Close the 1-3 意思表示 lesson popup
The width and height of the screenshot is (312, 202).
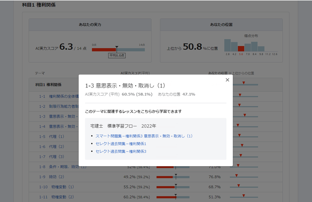point(227,80)
